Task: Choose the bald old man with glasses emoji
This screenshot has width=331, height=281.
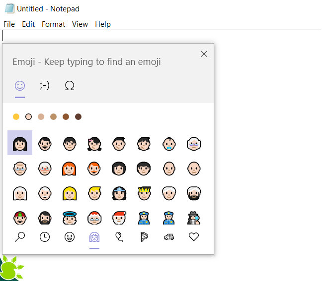Action: [x=20, y=169]
